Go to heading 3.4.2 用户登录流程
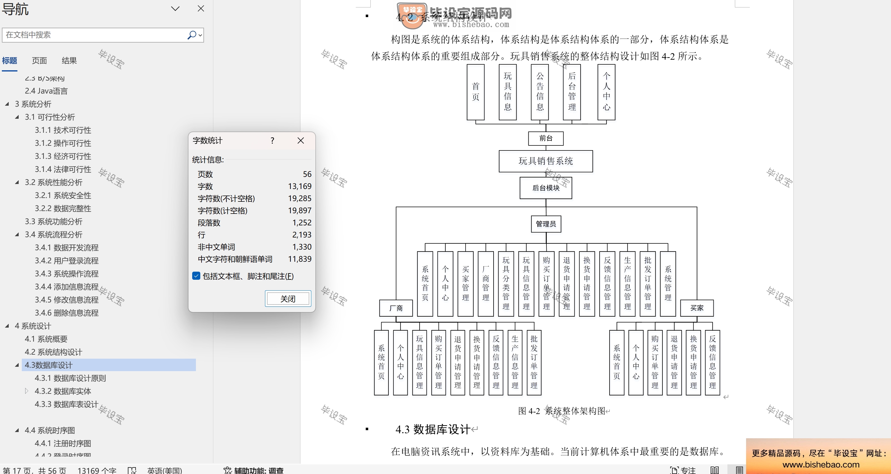Viewport: 891px width, 474px height. coord(67,261)
